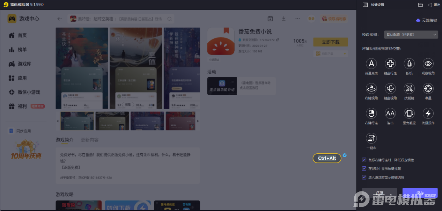Select the 扳机 trigger key icon

[x=409, y=64]
